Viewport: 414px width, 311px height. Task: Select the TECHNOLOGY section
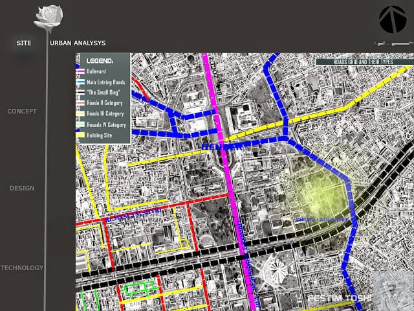(22, 268)
